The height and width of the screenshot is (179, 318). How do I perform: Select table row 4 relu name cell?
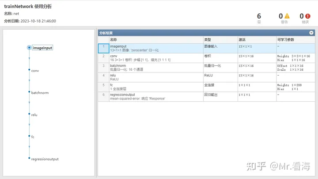coord(156,77)
